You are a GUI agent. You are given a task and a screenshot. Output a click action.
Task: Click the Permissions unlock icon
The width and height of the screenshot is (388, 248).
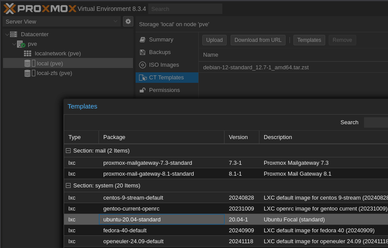pyautogui.click(x=143, y=90)
